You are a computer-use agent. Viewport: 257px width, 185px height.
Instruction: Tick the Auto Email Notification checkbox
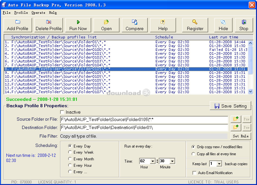click(194, 173)
